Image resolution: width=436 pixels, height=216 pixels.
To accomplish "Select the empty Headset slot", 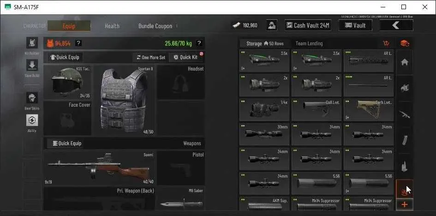I will click(x=181, y=82).
